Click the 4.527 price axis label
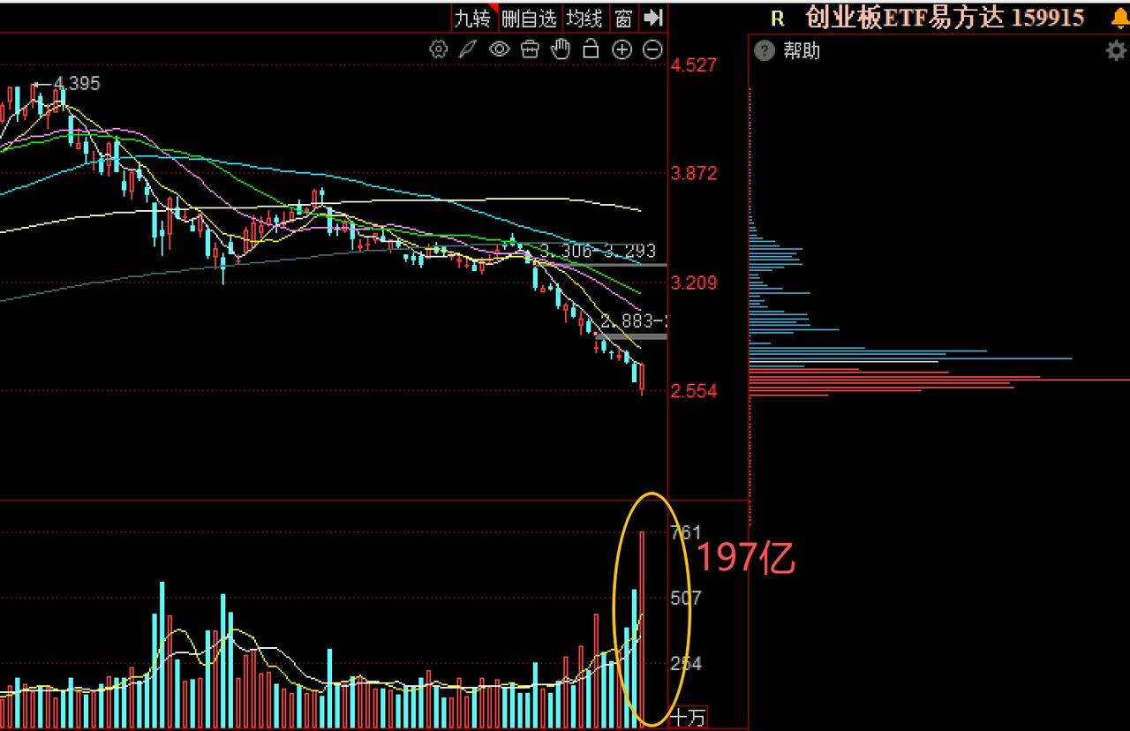The image size is (1130, 731). pyautogui.click(x=695, y=64)
